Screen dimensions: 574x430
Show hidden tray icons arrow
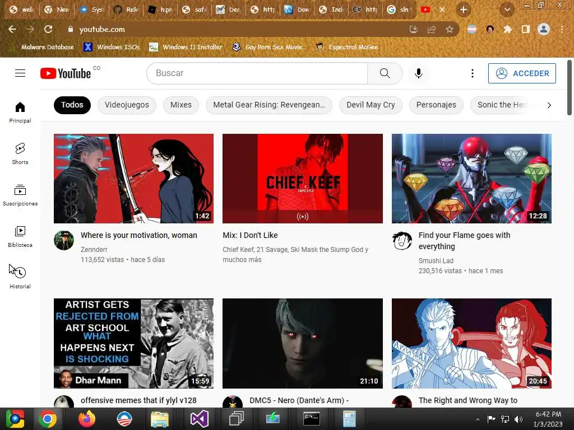478,419
